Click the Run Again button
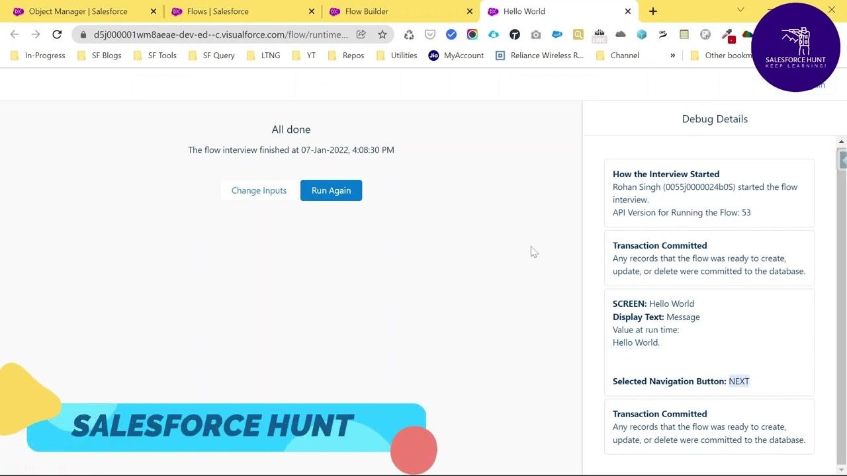The width and height of the screenshot is (847, 476). pos(331,190)
